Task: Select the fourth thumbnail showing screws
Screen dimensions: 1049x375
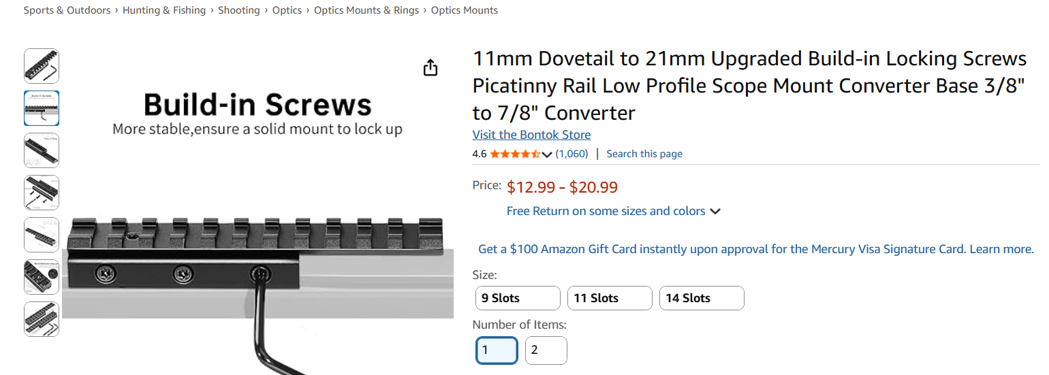Action: pos(42,193)
